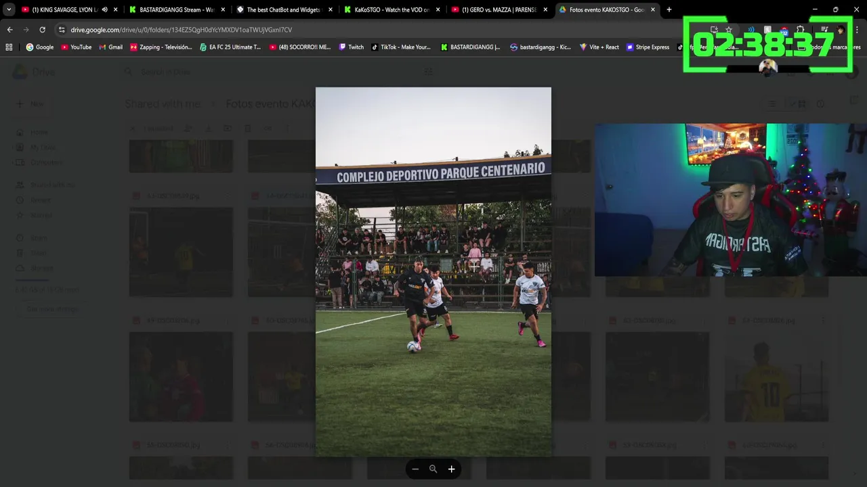867x487 pixels.
Task: Open the Stripe Express bookmark
Action: coord(648,47)
